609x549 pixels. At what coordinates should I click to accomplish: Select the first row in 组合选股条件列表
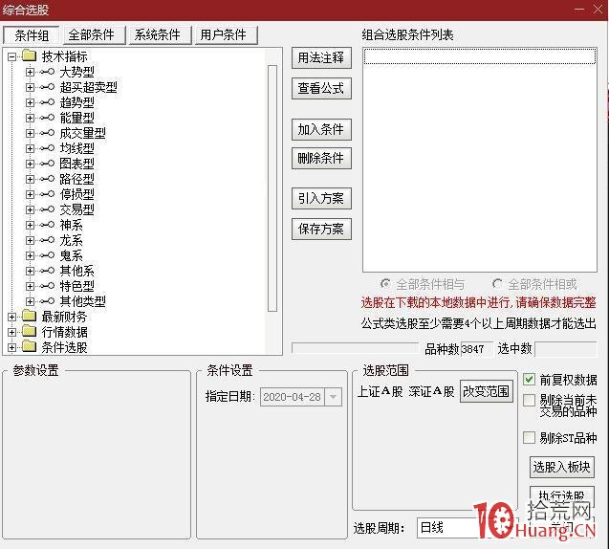tap(480, 56)
